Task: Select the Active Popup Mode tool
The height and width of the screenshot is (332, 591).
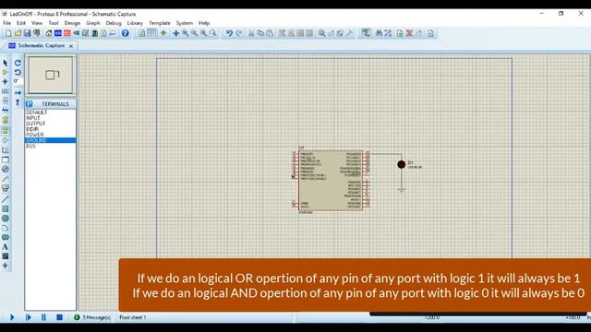Action: click(6, 160)
